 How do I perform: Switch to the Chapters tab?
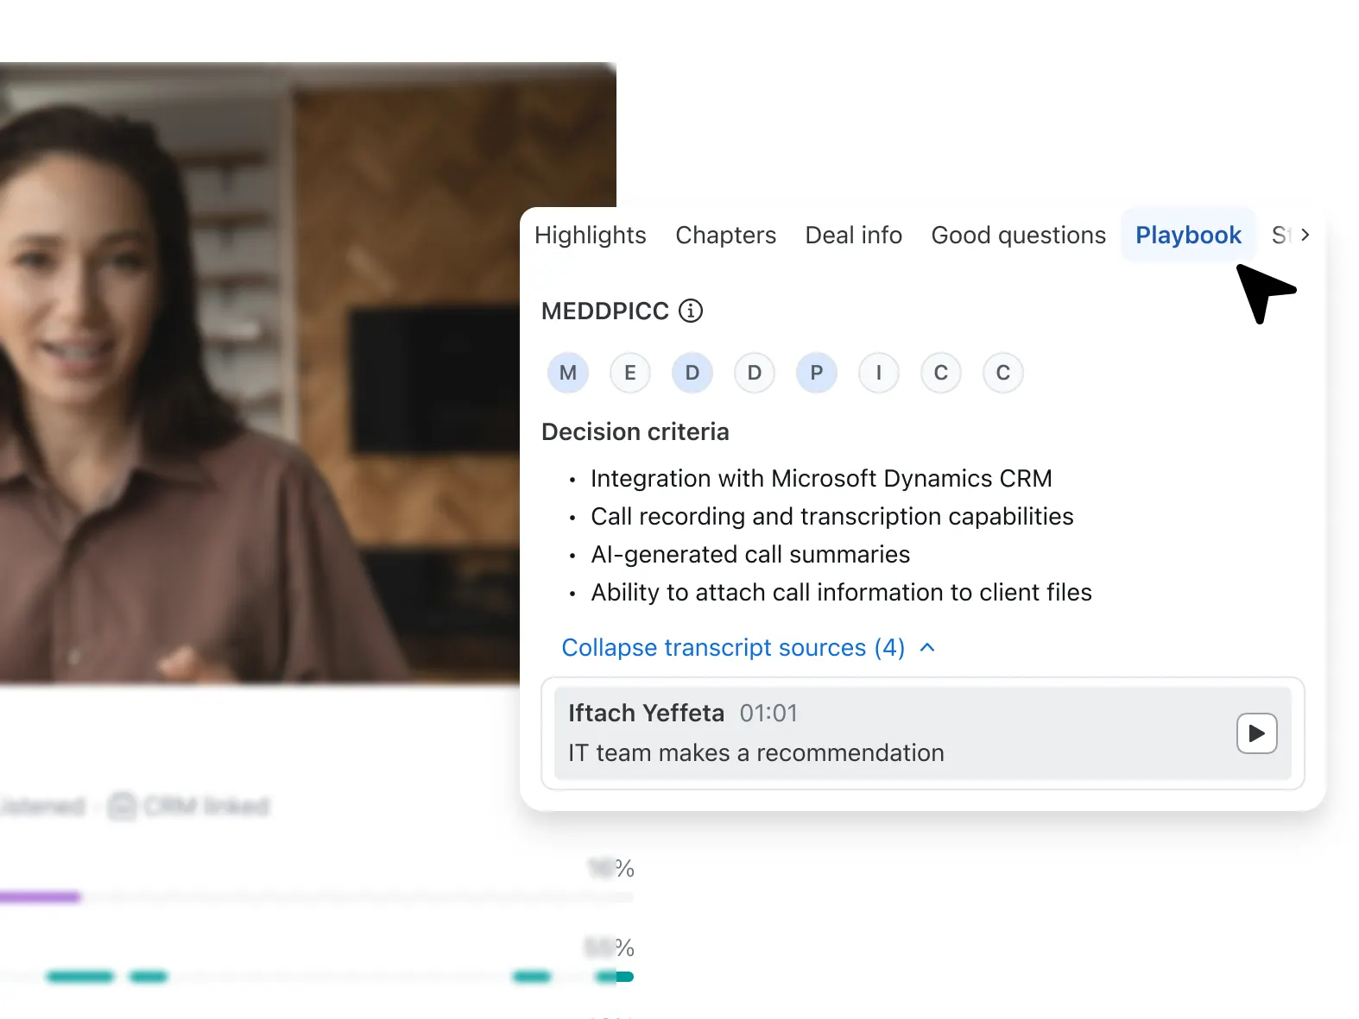point(725,235)
